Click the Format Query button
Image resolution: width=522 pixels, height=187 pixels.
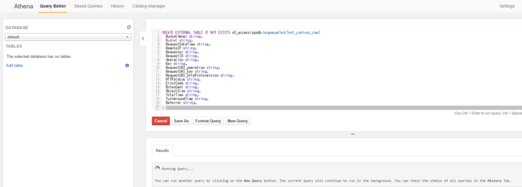[208, 121]
